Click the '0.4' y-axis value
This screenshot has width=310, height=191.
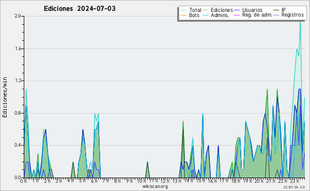point(18,146)
